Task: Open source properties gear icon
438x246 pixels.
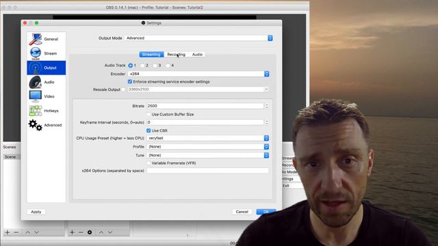Action: coord(90,232)
